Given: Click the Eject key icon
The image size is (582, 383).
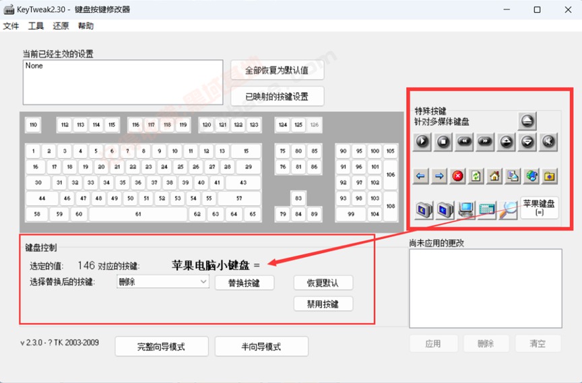Looking at the screenshot, I should [x=527, y=121].
